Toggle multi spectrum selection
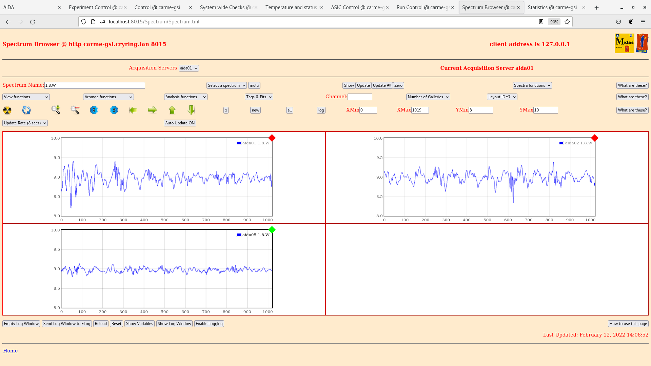Image resolution: width=651 pixels, height=366 pixels. click(x=254, y=85)
